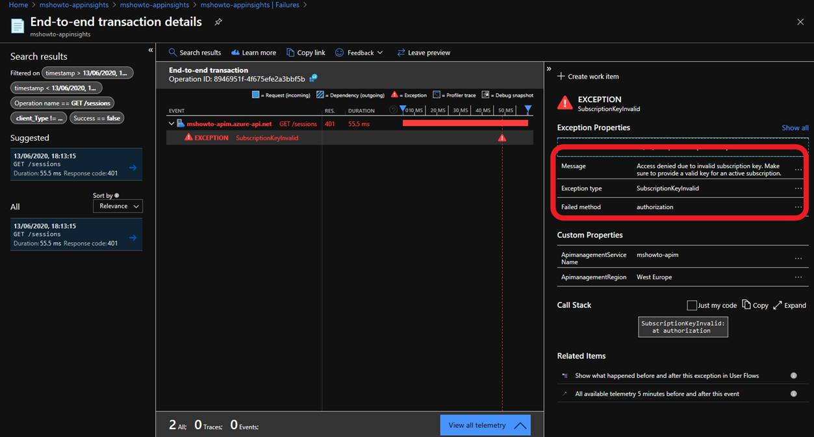Click the West Europe region value
The image size is (814, 437).
tap(654, 277)
